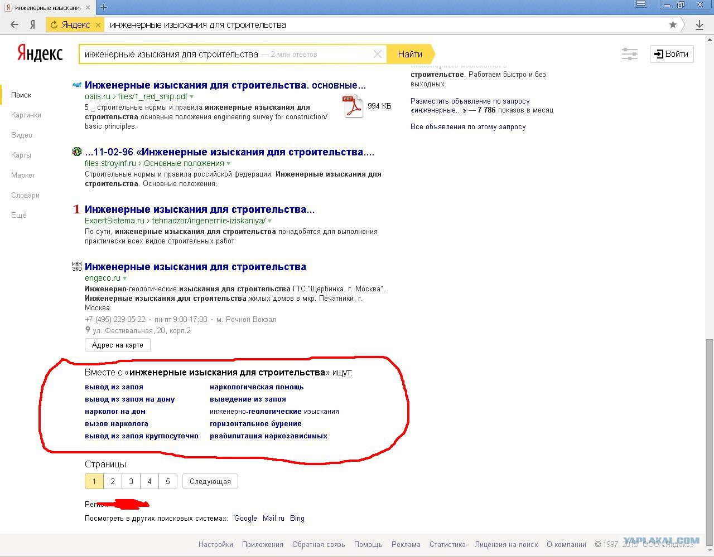Search same query in Google
714x557 pixels.
click(x=245, y=519)
